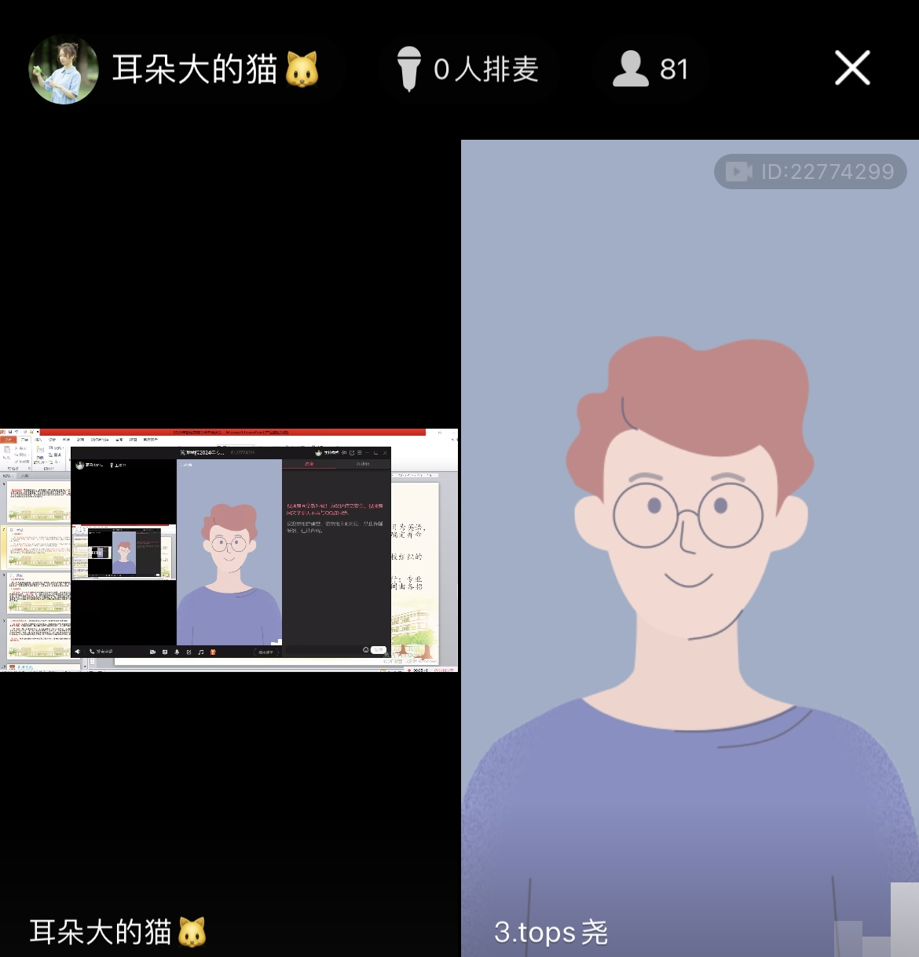Open host avatar of 耳朵大的猫
This screenshot has width=919, height=957.
[64, 69]
